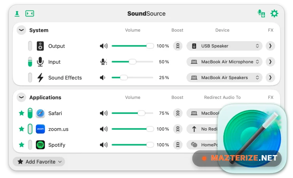Viewport: 293px width, 178px height.
Task: Mute zoom.us volume
Action: (104, 129)
